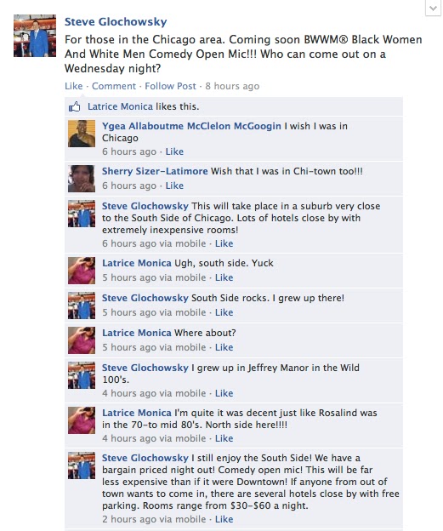Like the 'Rooms range from $30-$60' comment
This screenshot has height=531, width=443.
coord(224,519)
